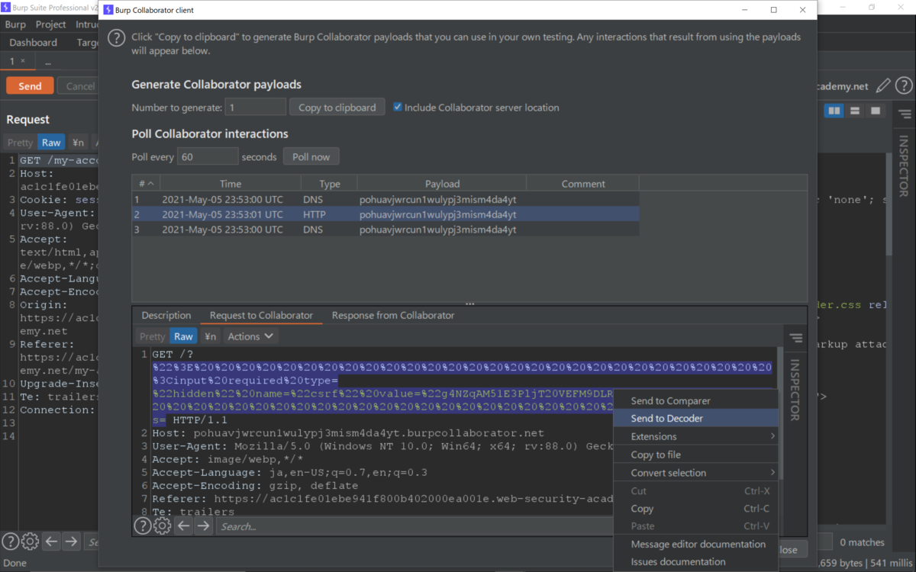Sort by the Type column header
The height and width of the screenshot is (572, 916).
tap(329, 183)
